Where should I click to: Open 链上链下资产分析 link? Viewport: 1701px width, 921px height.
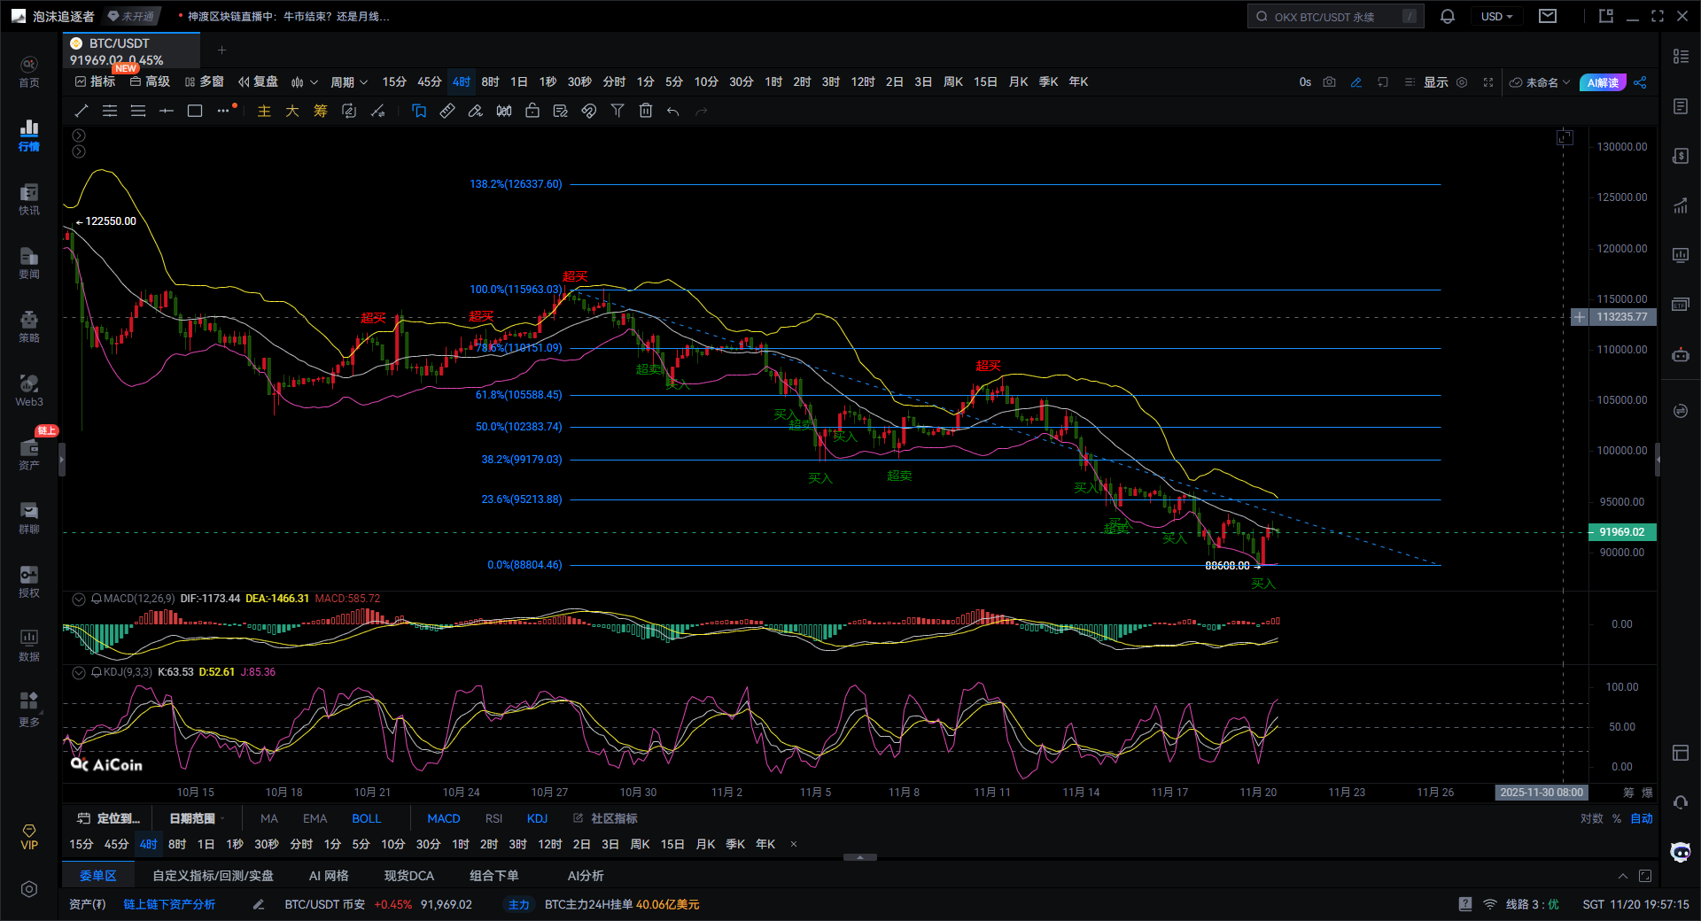pos(169,904)
